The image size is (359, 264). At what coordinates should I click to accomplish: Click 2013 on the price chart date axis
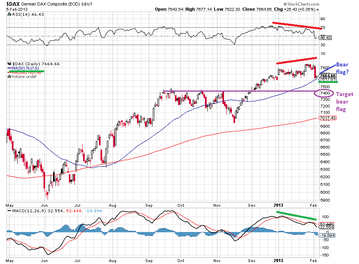278,205
